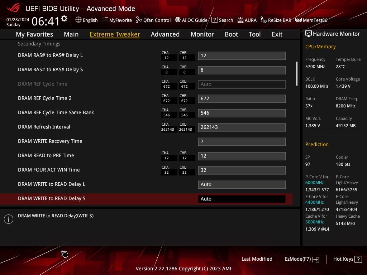Click the 5000MHz Cache prediction value
The image size is (367, 275).
314,222
